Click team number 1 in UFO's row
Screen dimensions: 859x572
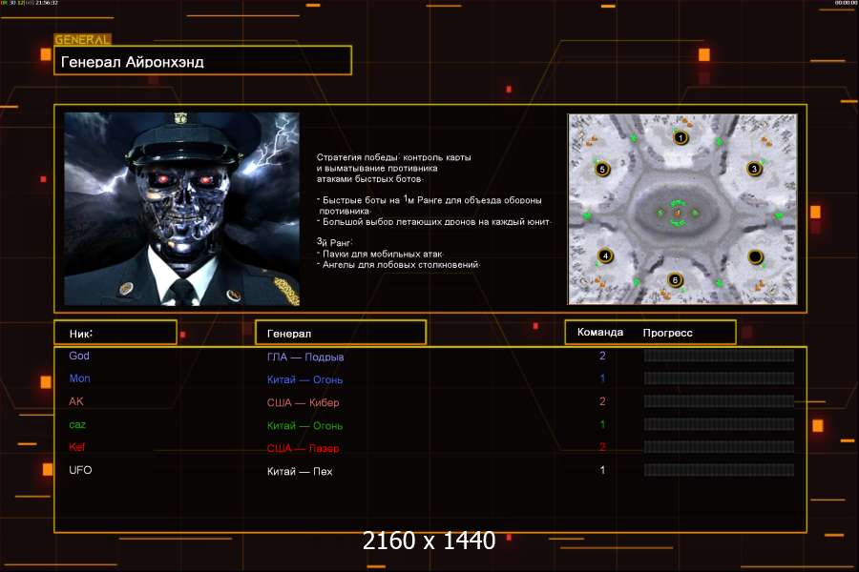[602, 470]
